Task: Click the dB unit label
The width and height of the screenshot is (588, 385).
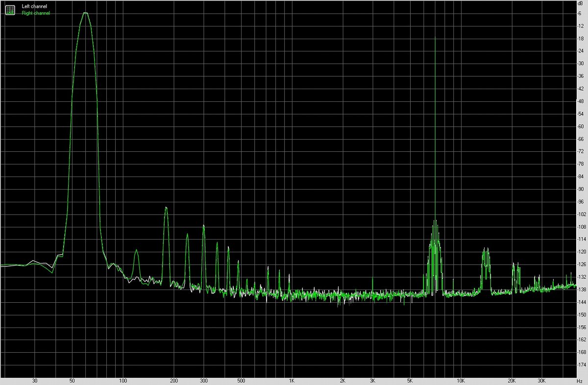Action: click(x=580, y=3)
